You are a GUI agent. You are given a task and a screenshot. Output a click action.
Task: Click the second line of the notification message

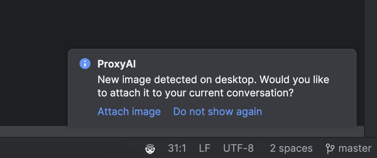196,93
